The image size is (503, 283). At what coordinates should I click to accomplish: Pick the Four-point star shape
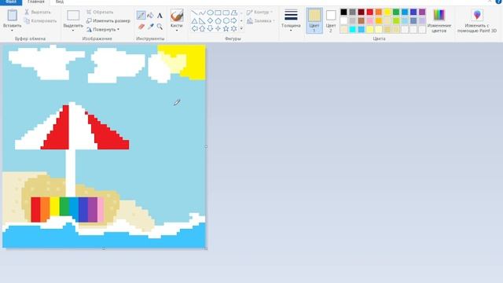point(218,28)
